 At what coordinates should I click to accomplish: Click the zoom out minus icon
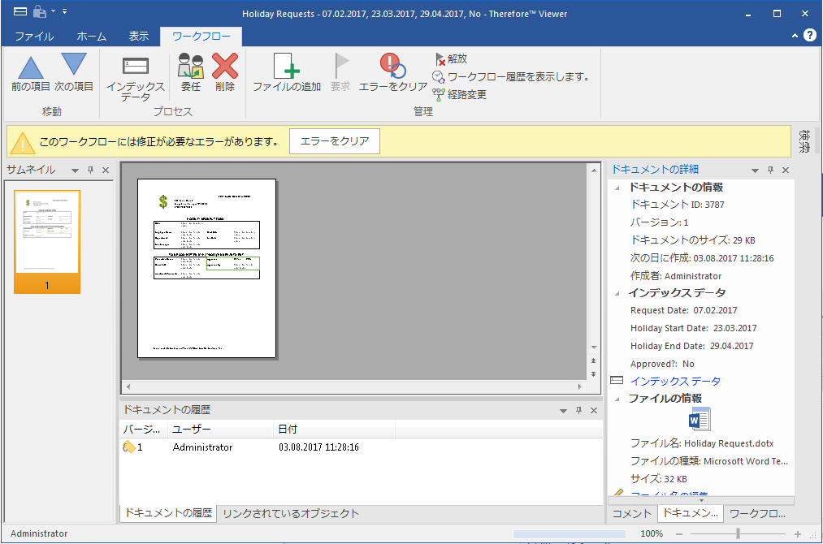click(x=679, y=534)
